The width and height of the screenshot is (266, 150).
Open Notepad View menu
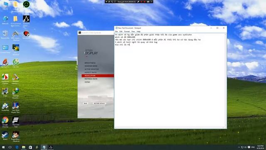pos(133,32)
